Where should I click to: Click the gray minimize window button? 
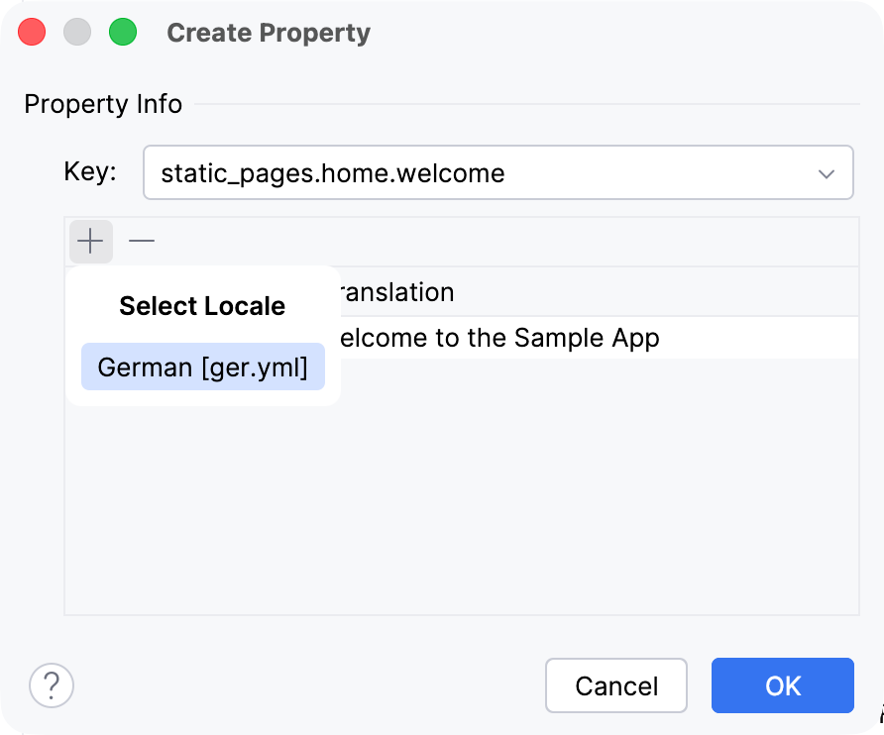[77, 32]
